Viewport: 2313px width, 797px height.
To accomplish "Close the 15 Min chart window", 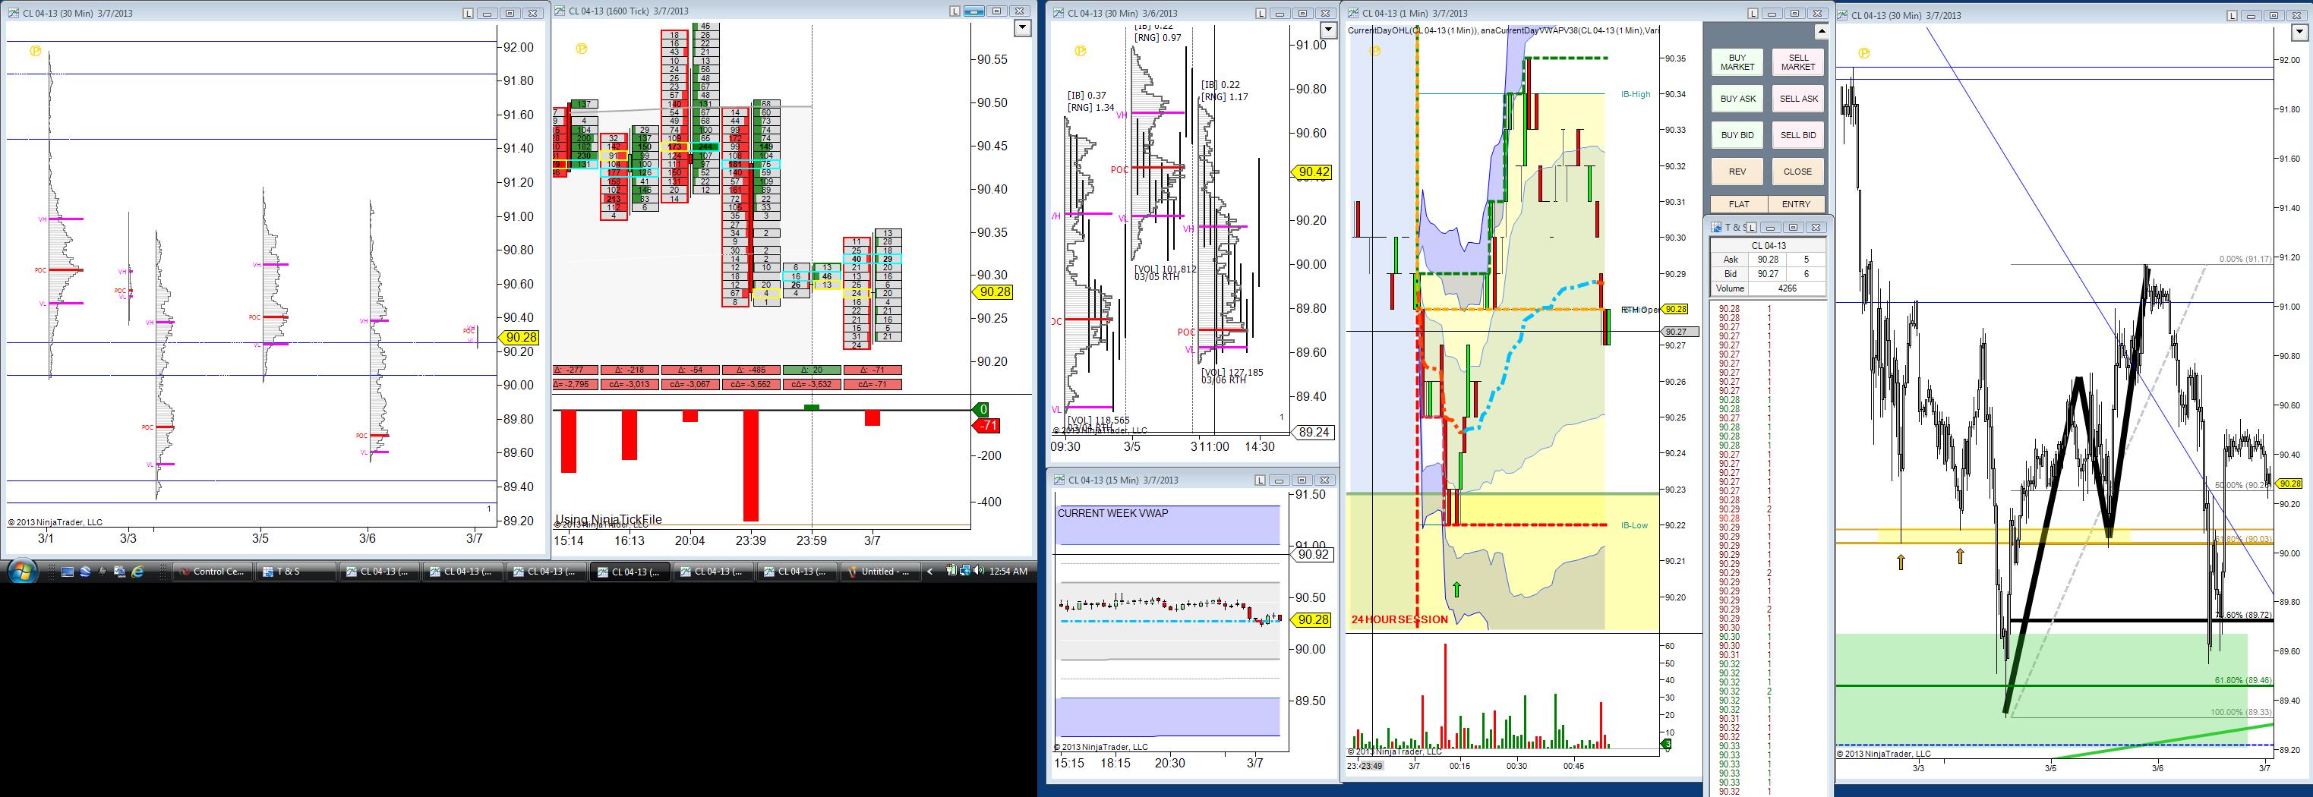I will tap(1324, 480).
